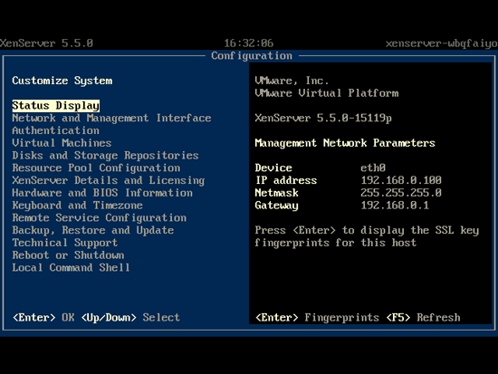Open Hardware and BIOS Information
This screenshot has height=374, width=498.
(102, 193)
